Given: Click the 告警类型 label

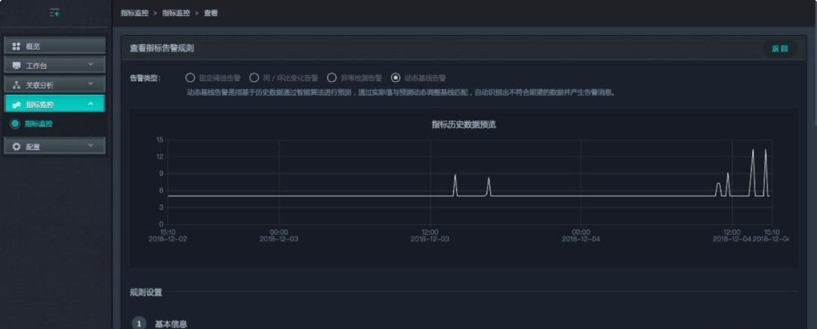Looking at the screenshot, I should [x=145, y=78].
